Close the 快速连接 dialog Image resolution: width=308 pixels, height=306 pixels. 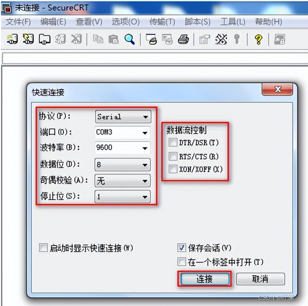(277, 89)
